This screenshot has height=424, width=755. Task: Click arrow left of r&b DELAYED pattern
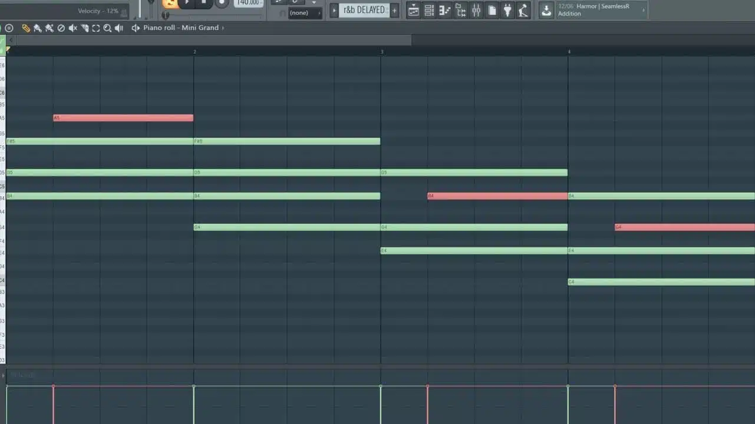click(x=334, y=10)
